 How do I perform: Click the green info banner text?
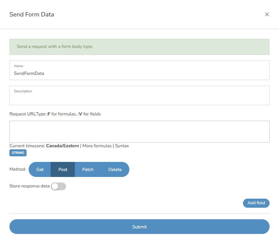[55, 47]
